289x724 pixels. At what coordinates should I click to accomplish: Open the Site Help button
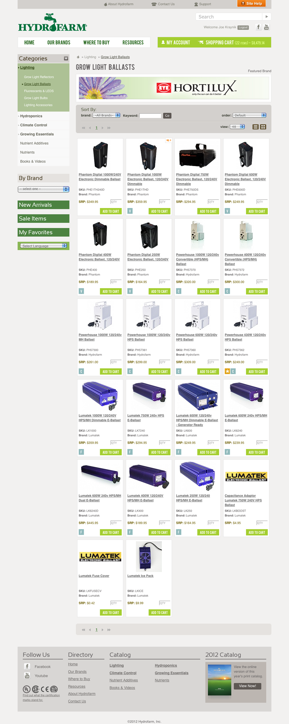click(x=251, y=4)
